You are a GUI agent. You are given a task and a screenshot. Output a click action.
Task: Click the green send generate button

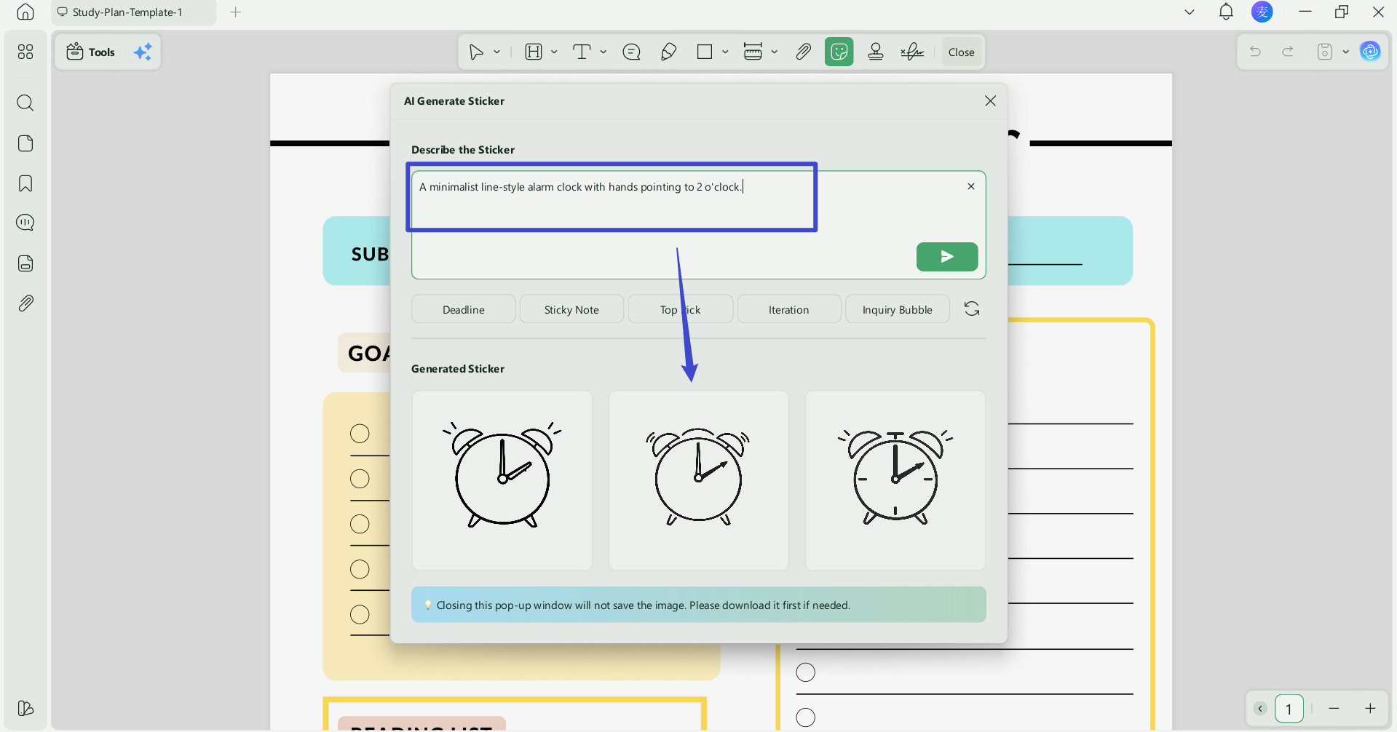point(946,256)
